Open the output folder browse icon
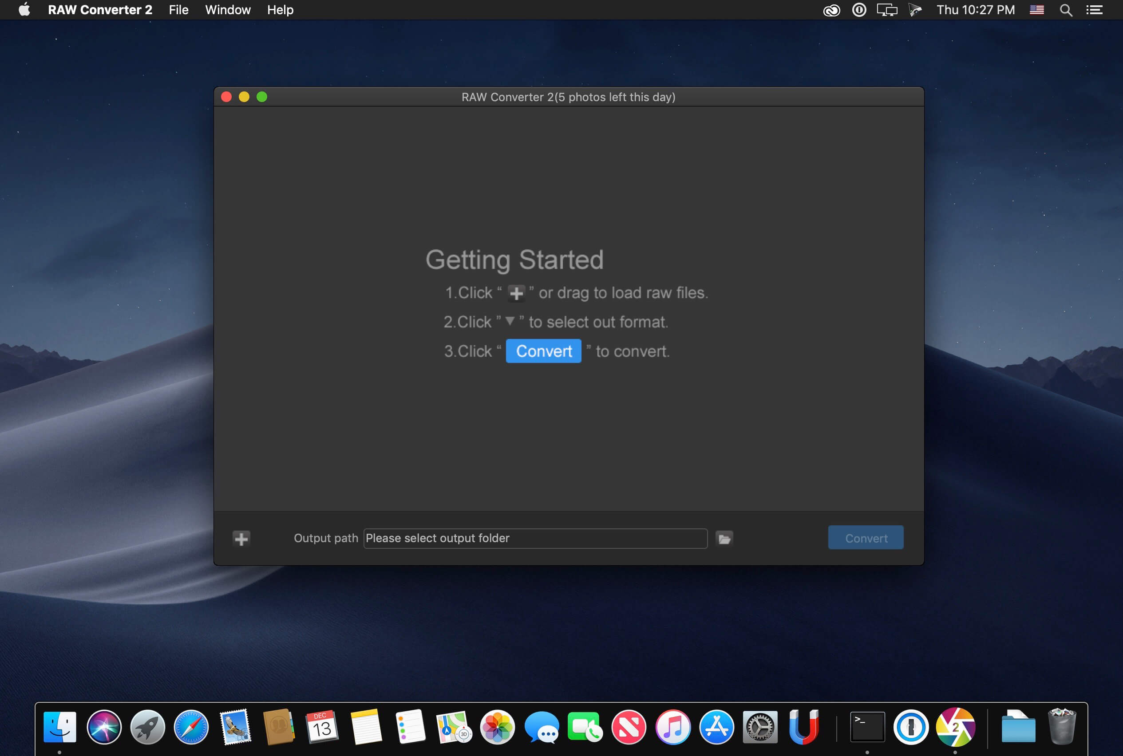The image size is (1123, 756). pyautogui.click(x=724, y=538)
